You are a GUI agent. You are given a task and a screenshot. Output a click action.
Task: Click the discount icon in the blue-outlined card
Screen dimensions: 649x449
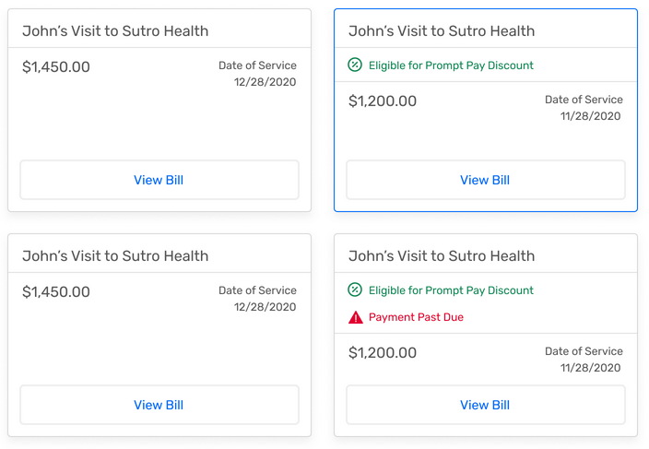[x=355, y=65]
